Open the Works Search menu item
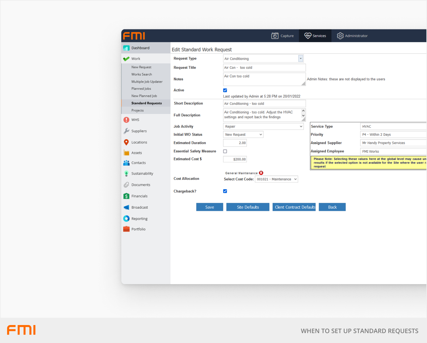Screen dimensions: 427x343 pos(142,74)
